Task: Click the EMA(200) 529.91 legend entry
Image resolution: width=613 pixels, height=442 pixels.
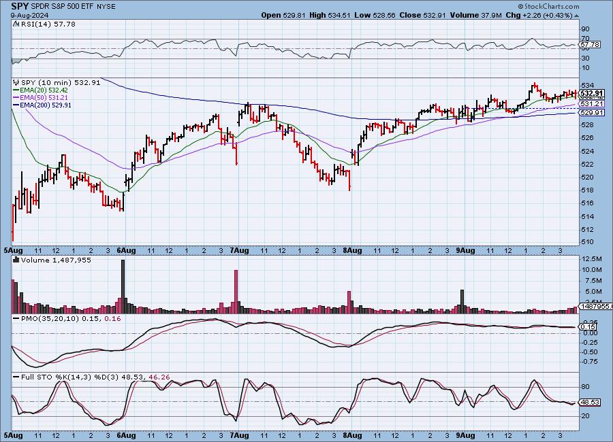Action: click(x=46, y=105)
